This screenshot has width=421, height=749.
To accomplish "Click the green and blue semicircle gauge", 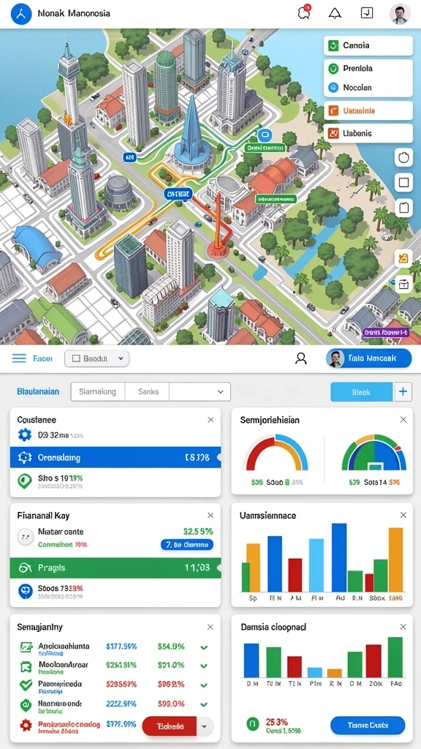I will 373,453.
